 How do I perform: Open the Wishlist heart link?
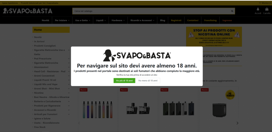point(265,3)
